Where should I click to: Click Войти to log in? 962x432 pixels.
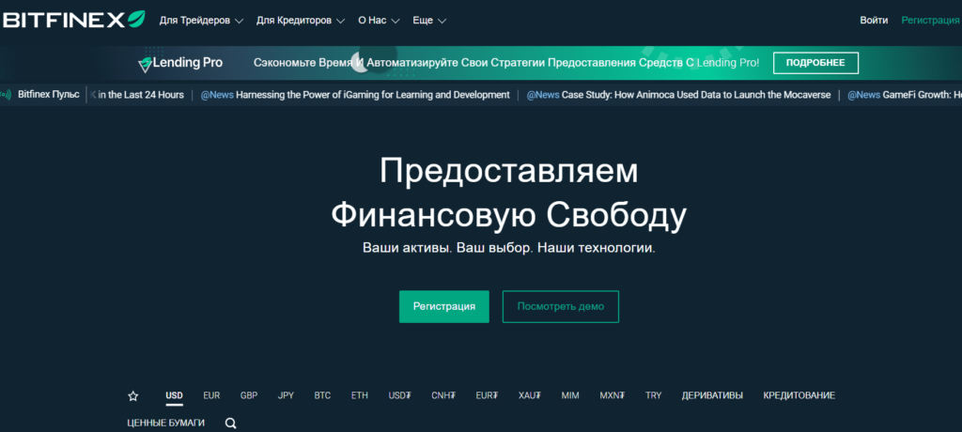pos(874,21)
